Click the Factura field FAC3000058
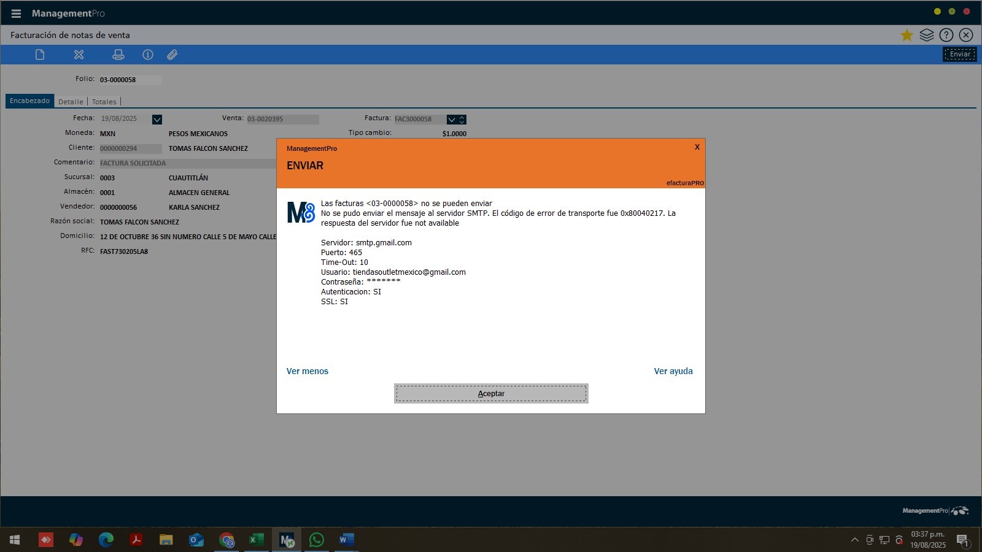The image size is (982, 552). pyautogui.click(x=420, y=119)
